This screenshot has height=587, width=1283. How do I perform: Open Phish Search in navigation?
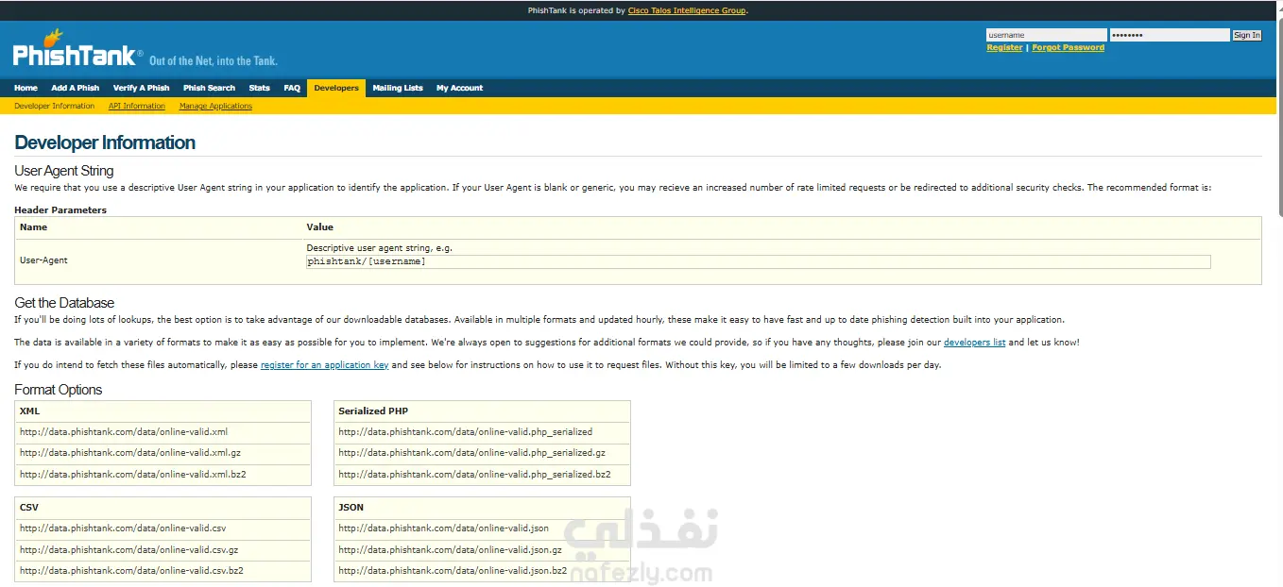click(x=209, y=88)
